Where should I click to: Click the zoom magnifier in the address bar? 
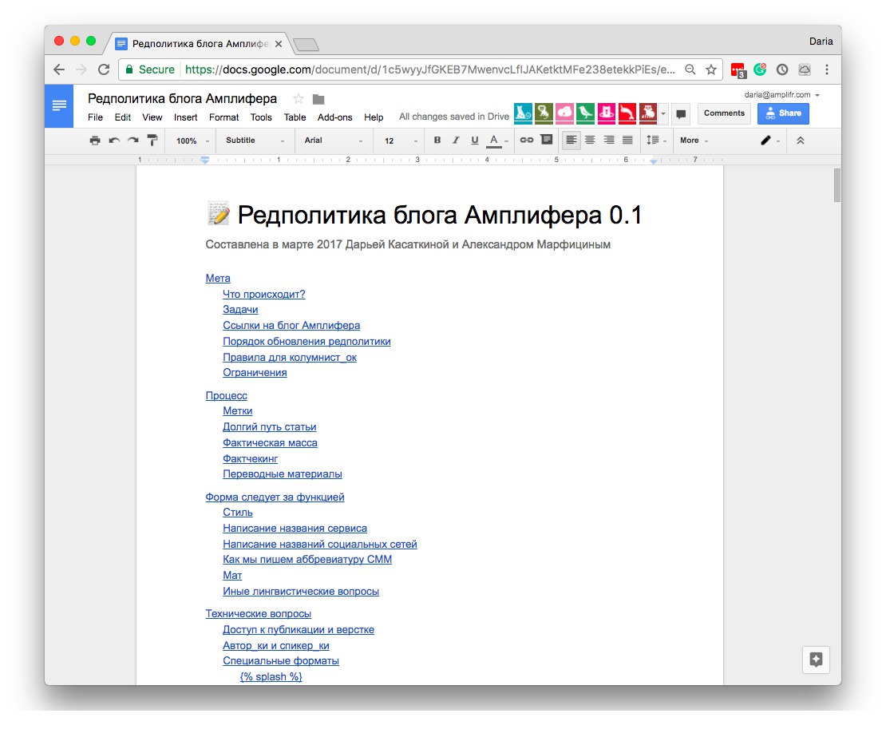[690, 69]
